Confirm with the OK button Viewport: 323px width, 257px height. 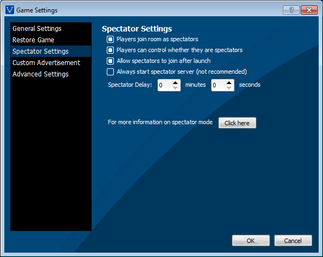(251, 241)
